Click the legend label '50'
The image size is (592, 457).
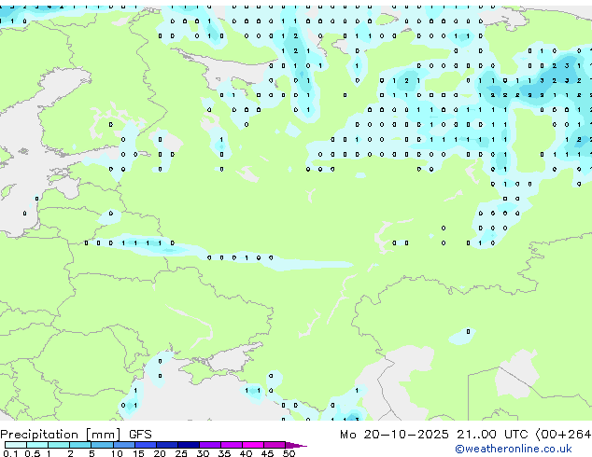point(289,453)
